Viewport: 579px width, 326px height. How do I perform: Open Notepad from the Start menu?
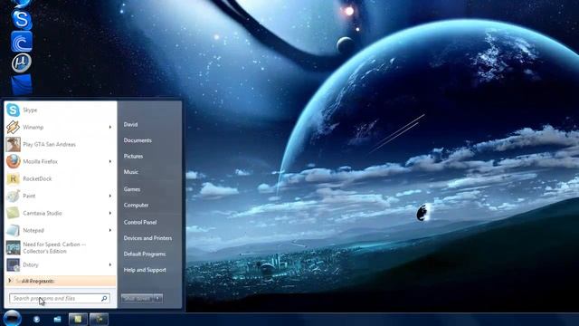pyautogui.click(x=60, y=230)
